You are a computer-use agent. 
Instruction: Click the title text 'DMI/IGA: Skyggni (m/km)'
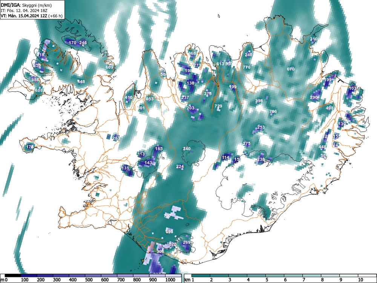pyautogui.click(x=26, y=5)
